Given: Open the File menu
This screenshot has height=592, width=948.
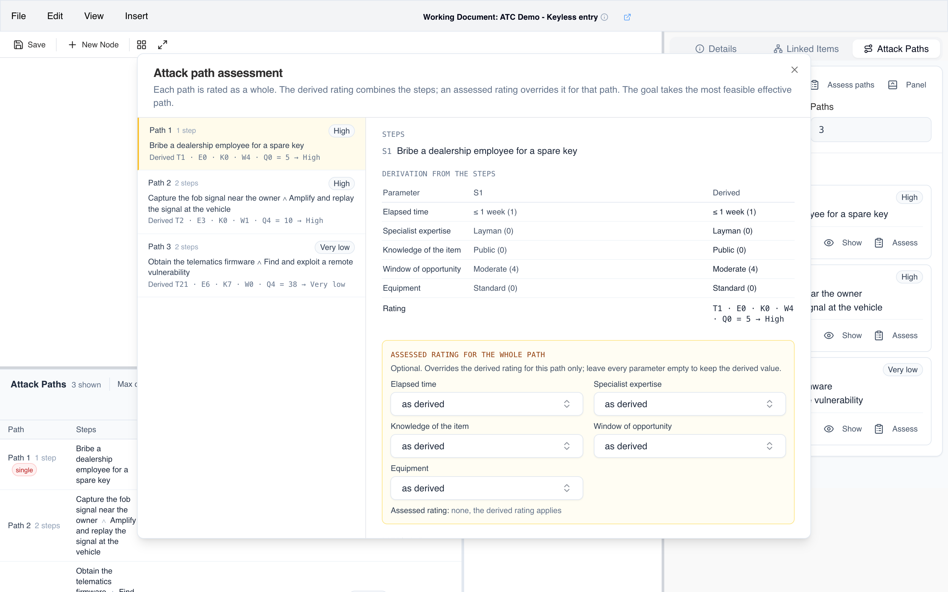Looking at the screenshot, I should [18, 16].
